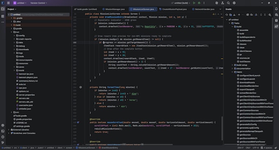Click Download Sources in Gradle toolbar
Image resolution: width=279 pixels, height=150 pixels.
[x=234, y=15]
